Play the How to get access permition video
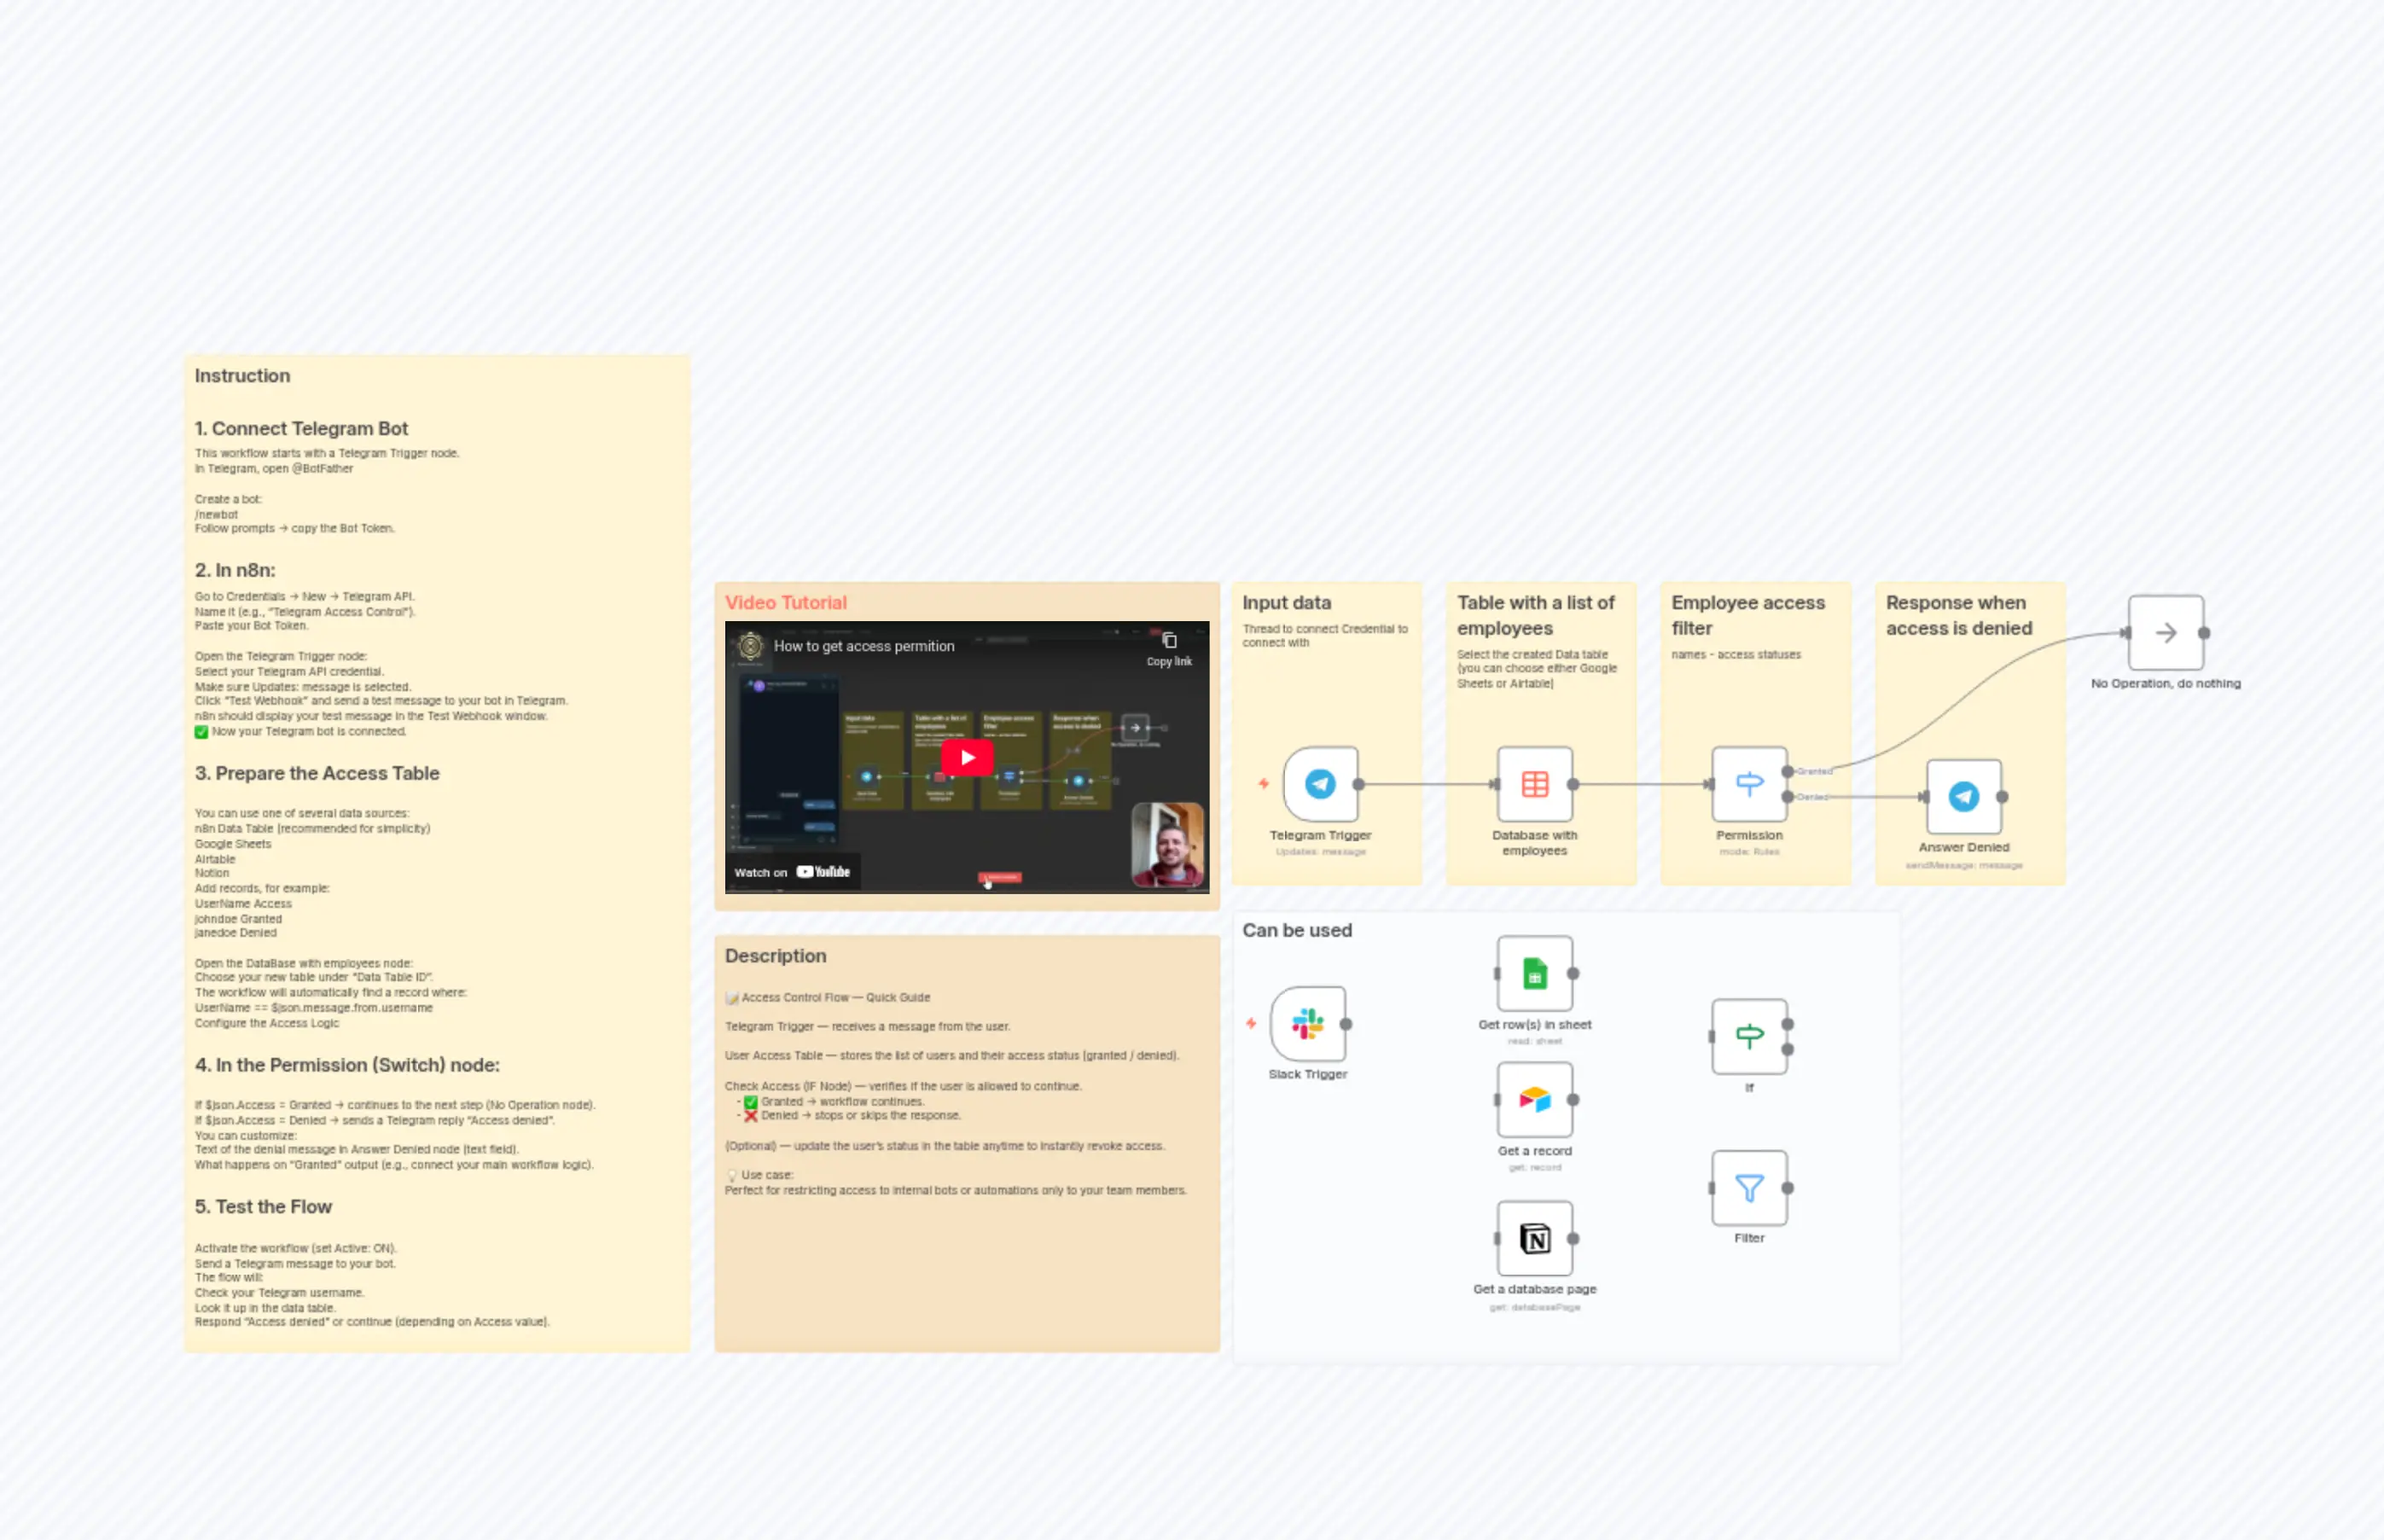Viewport: 2384px width, 1540px height. click(x=966, y=756)
